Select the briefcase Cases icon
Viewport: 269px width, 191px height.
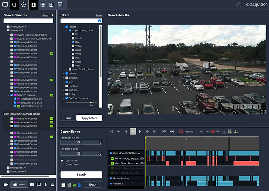pos(53,184)
